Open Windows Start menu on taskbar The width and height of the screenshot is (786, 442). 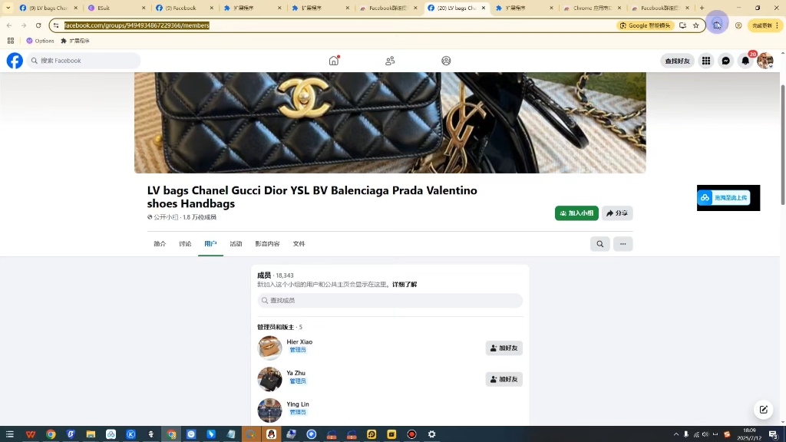coord(10,434)
